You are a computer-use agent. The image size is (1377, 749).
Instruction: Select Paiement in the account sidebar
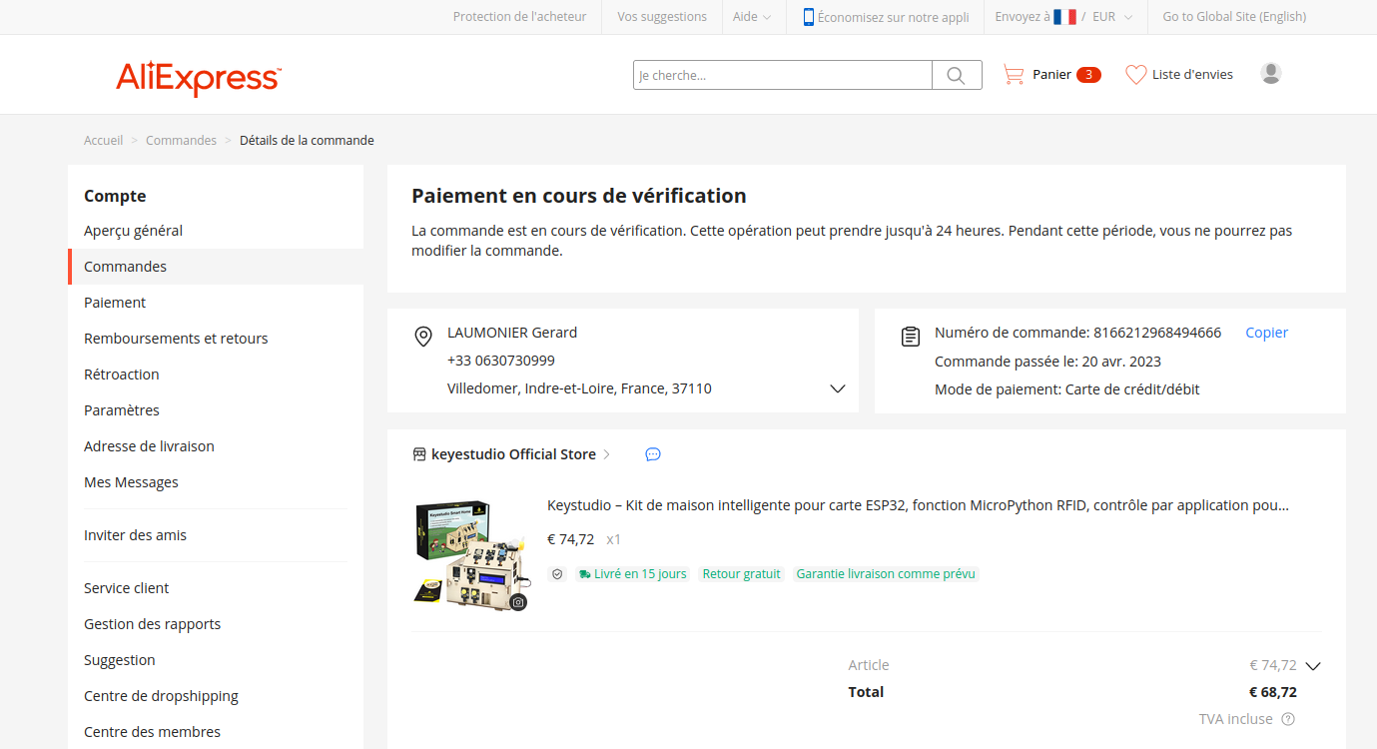(x=115, y=303)
